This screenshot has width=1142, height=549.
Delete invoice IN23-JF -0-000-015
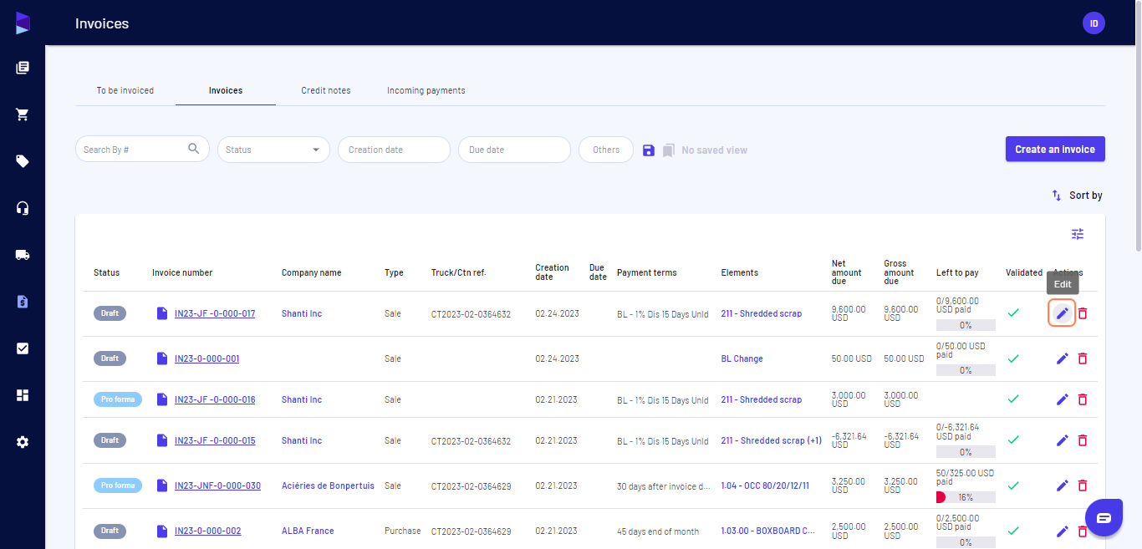[x=1083, y=440]
